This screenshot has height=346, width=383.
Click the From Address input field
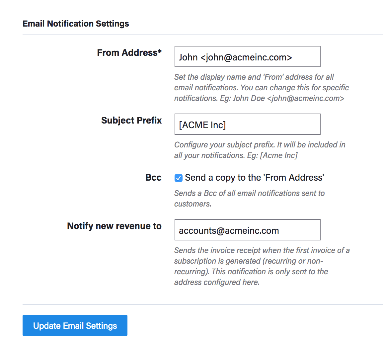247,57
